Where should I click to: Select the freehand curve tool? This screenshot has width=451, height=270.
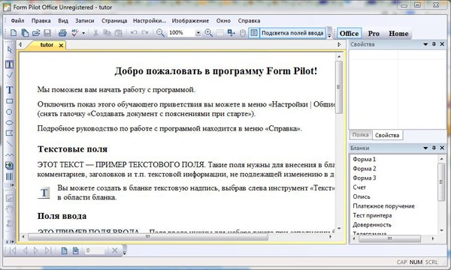click(x=10, y=155)
